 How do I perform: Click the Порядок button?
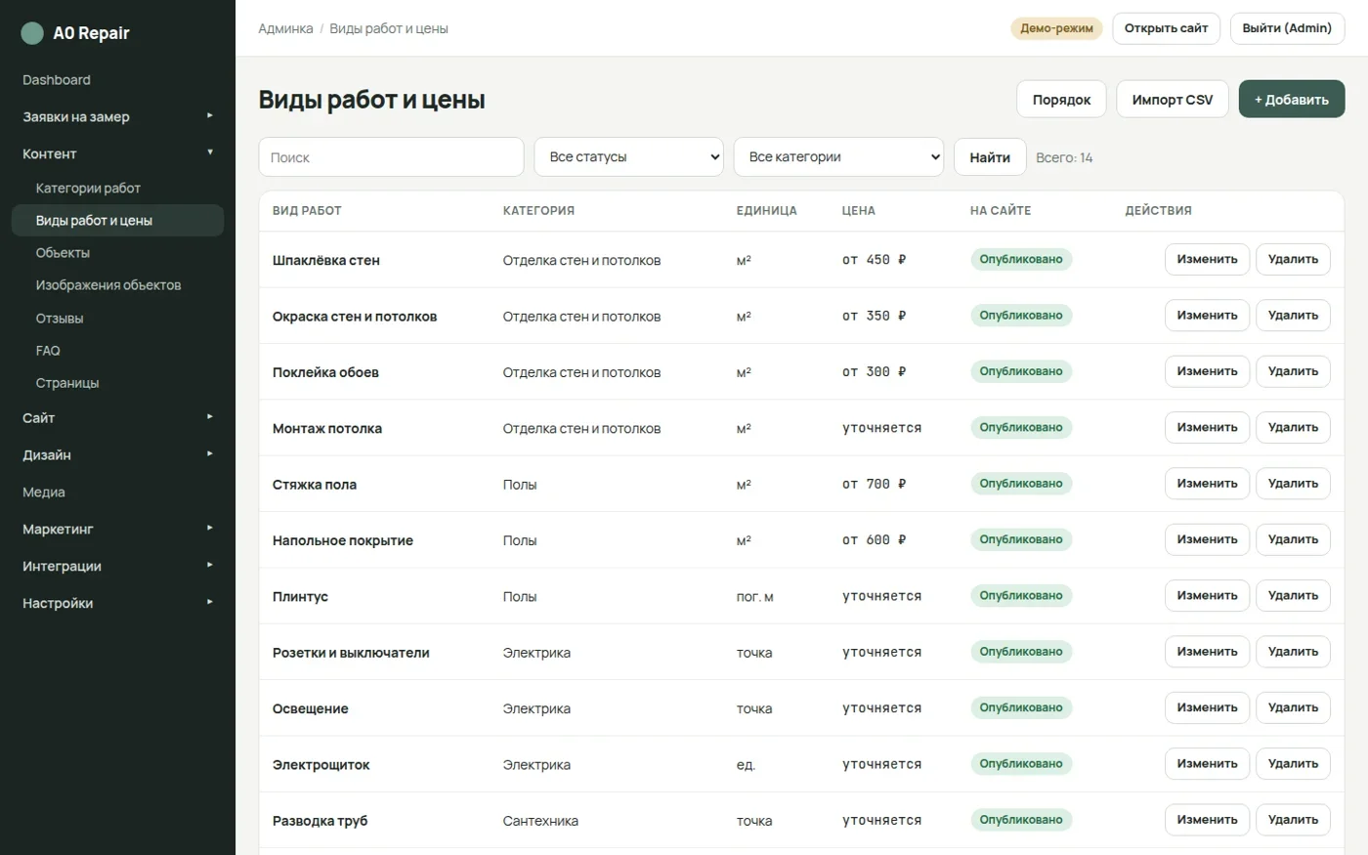click(x=1061, y=99)
